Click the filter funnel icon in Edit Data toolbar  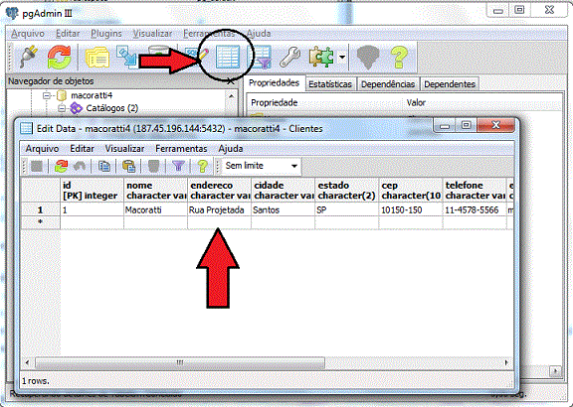pyautogui.click(x=178, y=167)
